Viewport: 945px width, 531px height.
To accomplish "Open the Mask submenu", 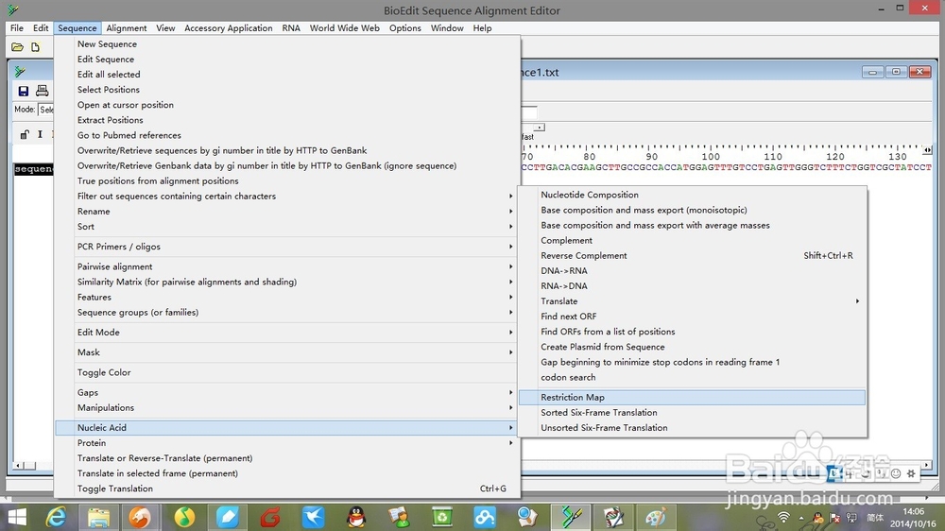I will point(287,352).
